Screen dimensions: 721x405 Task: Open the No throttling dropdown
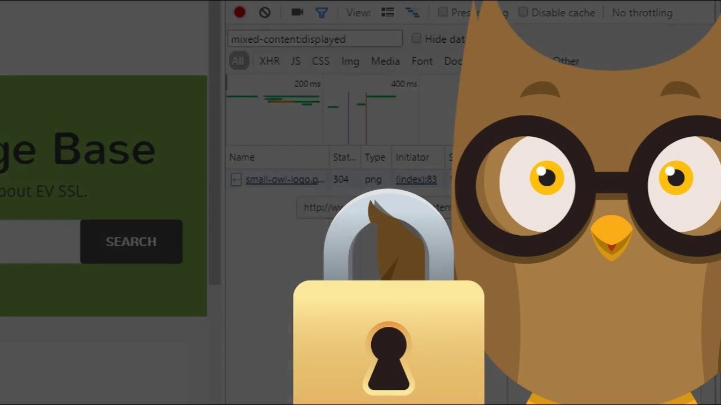(x=642, y=12)
